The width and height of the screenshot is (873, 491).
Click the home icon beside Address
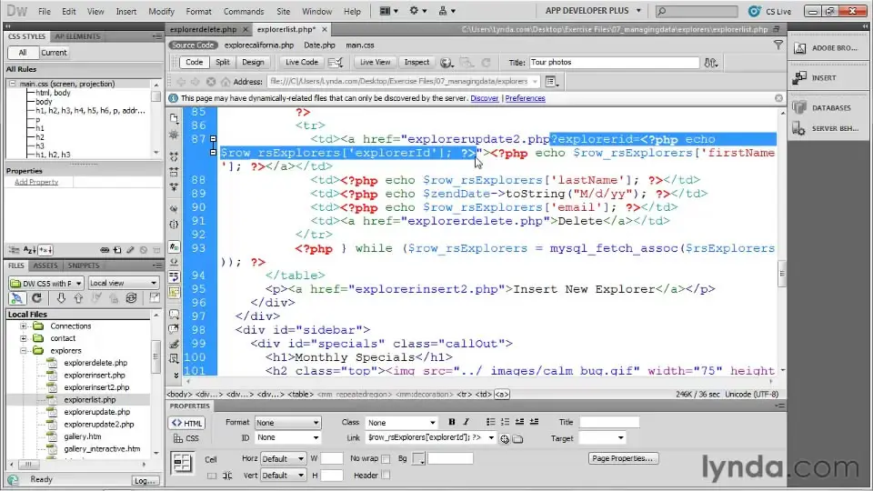click(x=226, y=82)
